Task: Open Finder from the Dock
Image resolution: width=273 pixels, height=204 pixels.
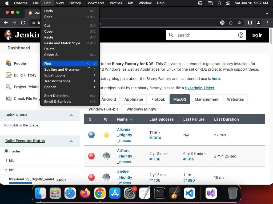Action: pyautogui.click(x=40, y=193)
